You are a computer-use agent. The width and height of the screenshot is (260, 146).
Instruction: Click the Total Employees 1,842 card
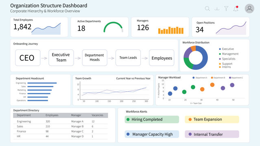(39, 27)
